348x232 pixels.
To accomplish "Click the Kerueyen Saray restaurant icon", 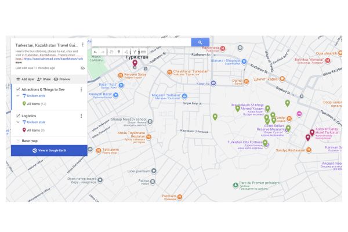I will 121,75.
